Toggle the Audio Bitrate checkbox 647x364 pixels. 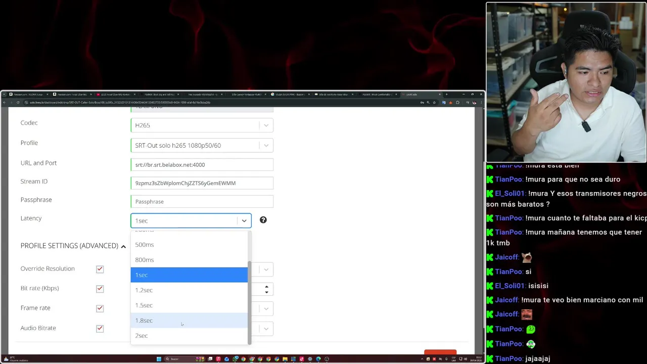(100, 329)
